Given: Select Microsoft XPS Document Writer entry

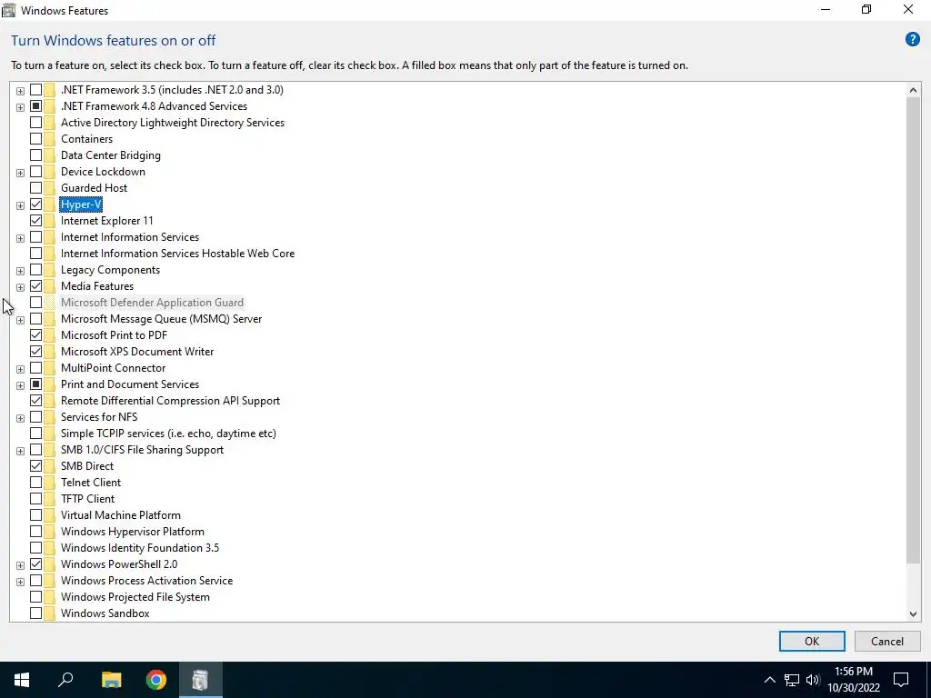Looking at the screenshot, I should (x=137, y=352).
